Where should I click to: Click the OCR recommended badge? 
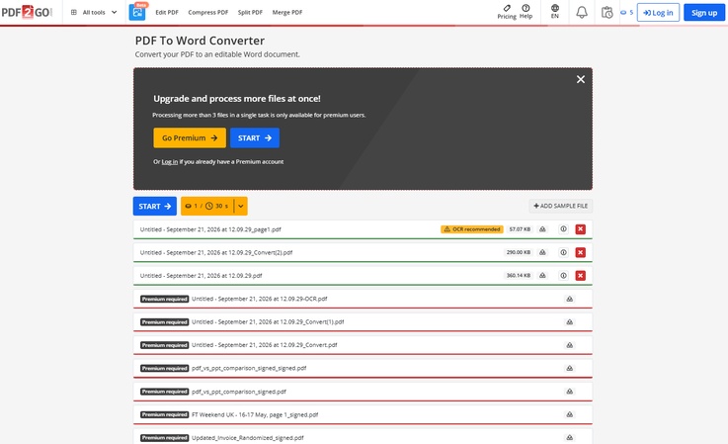coord(472,229)
